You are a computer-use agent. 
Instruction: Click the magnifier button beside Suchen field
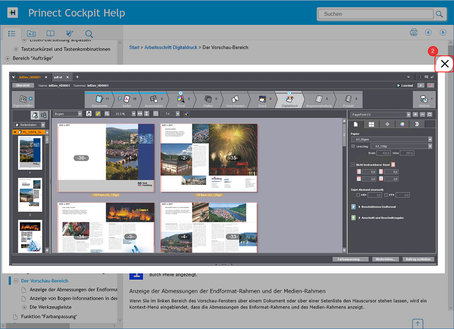[x=439, y=14]
